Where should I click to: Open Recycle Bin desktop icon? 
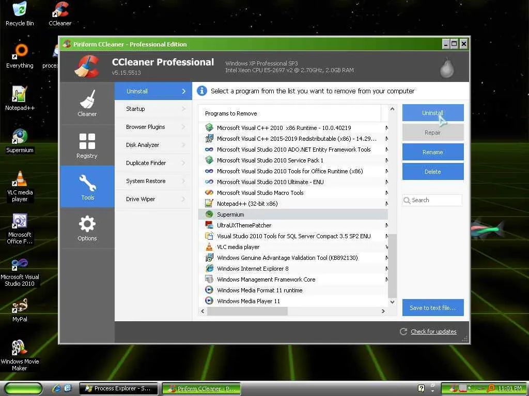20,14
